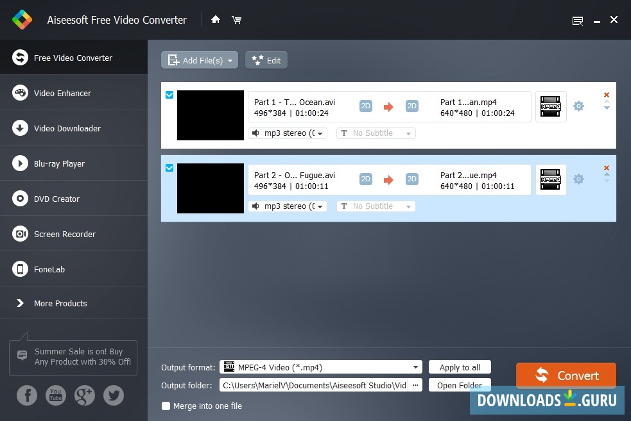Open the YouTube icon
Viewport: 631px width, 421px height.
point(56,395)
